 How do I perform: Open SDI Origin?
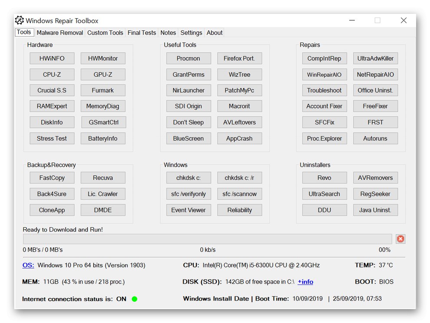[189, 106]
